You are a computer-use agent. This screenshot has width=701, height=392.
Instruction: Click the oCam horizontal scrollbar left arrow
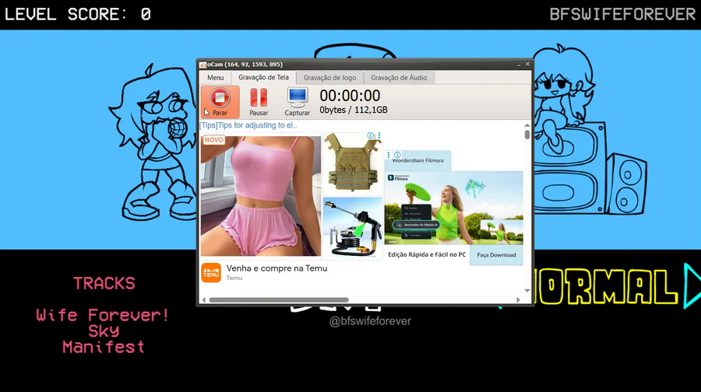(204, 300)
